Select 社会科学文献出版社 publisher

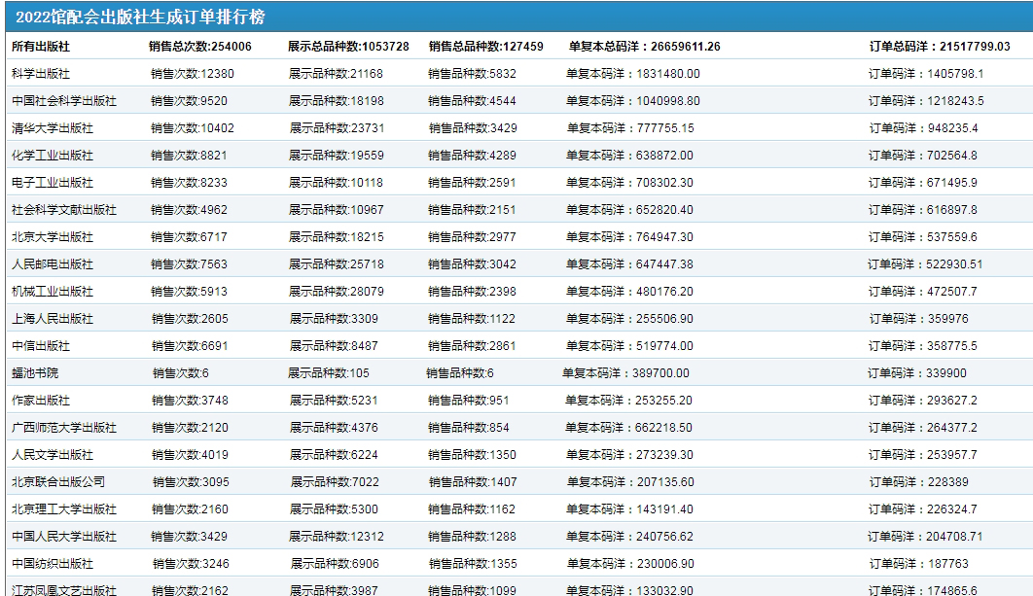click(x=64, y=210)
